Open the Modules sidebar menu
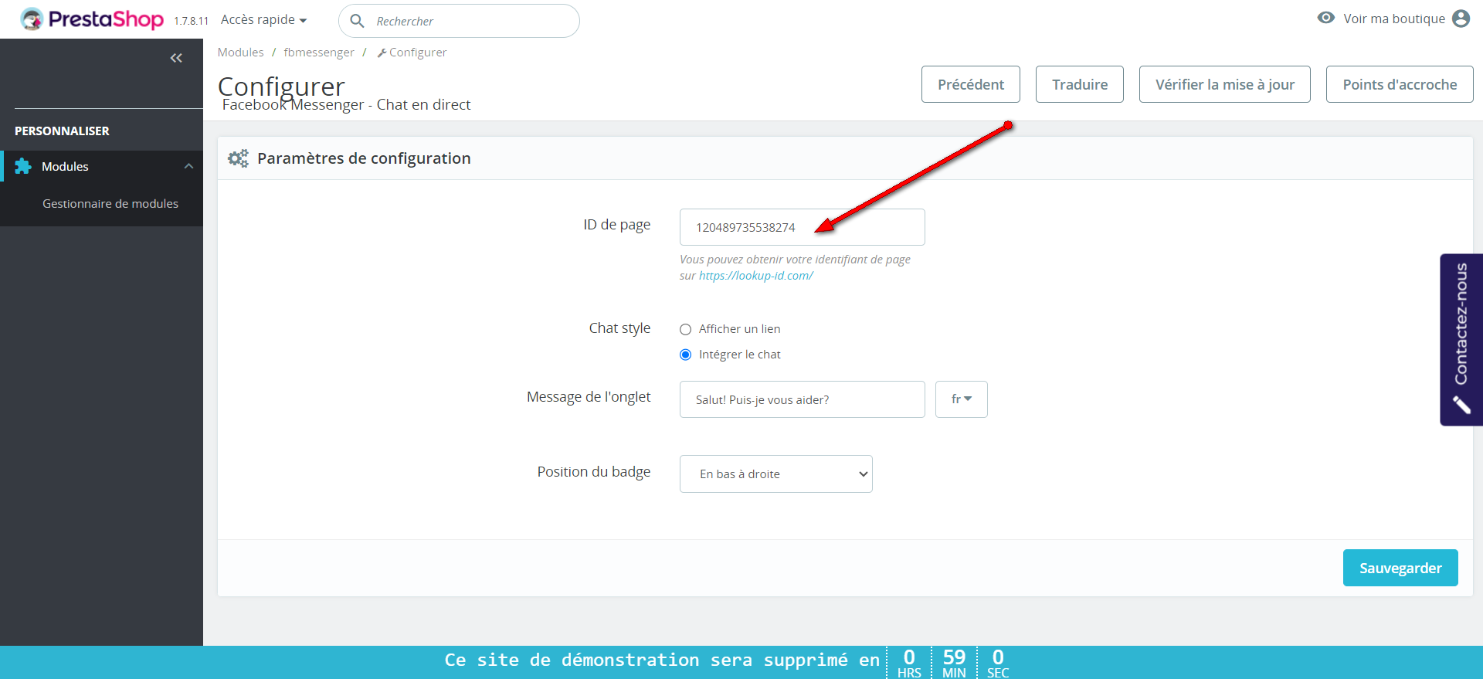The height and width of the screenshot is (679, 1483). (x=101, y=166)
